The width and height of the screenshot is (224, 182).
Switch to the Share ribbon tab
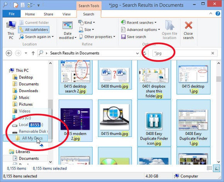click(48, 14)
